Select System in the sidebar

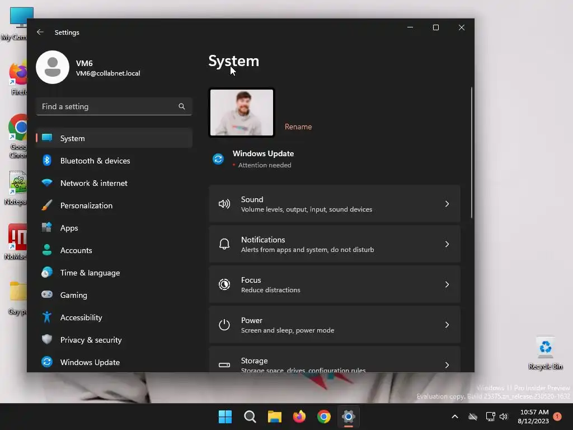[114, 138]
